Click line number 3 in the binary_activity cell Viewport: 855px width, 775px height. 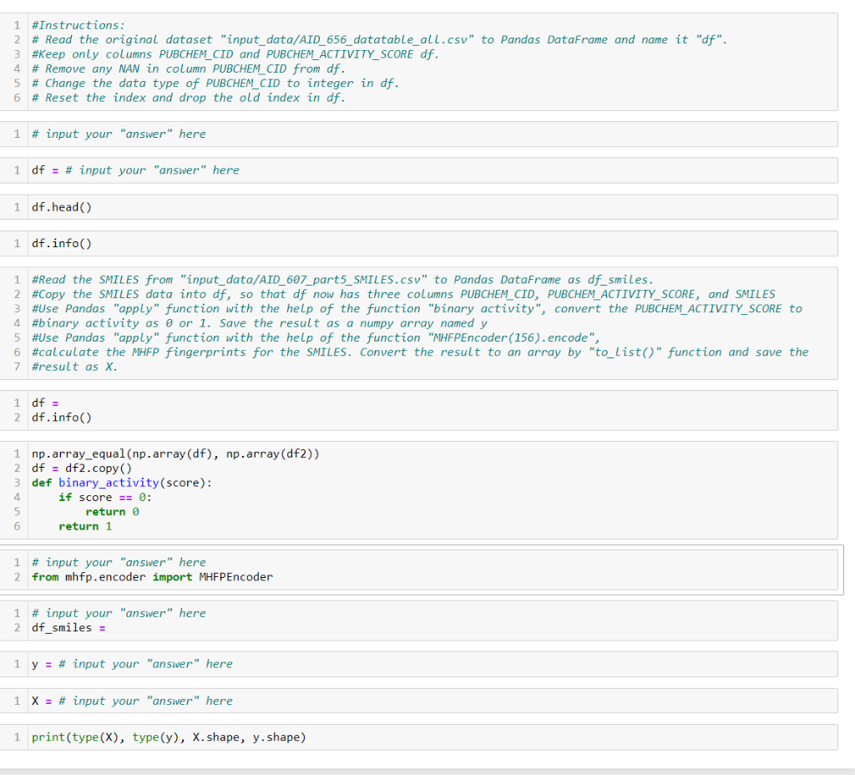(17, 482)
